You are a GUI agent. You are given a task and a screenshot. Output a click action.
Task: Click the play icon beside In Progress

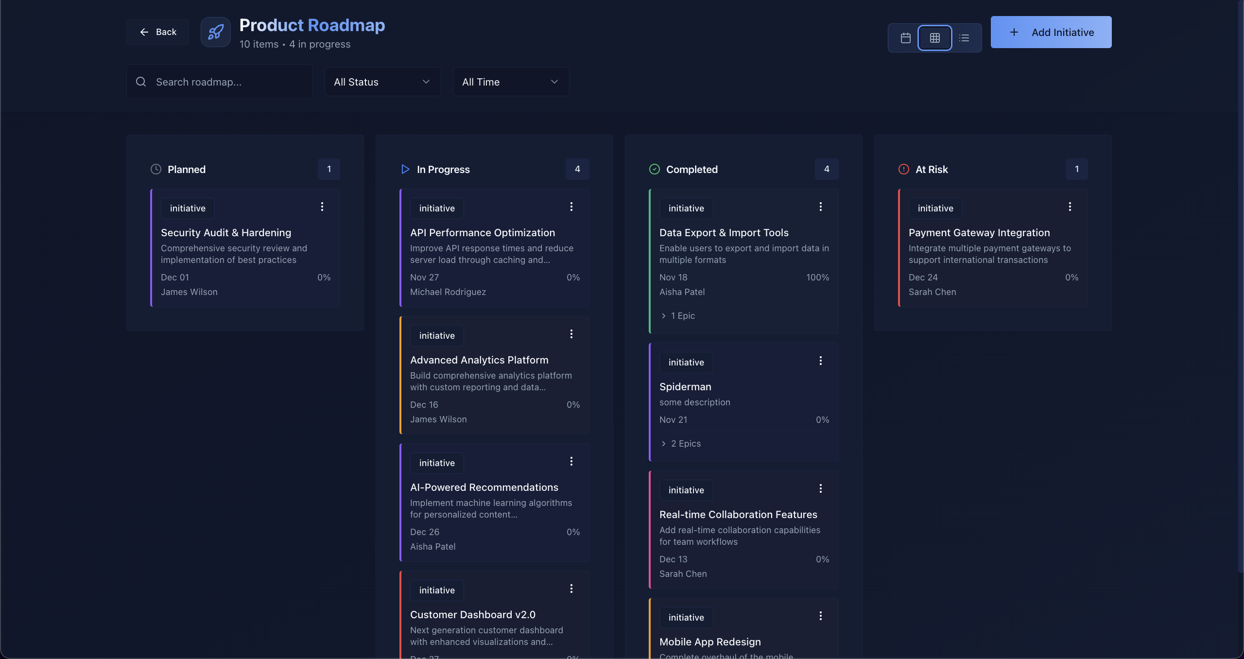[405, 169]
